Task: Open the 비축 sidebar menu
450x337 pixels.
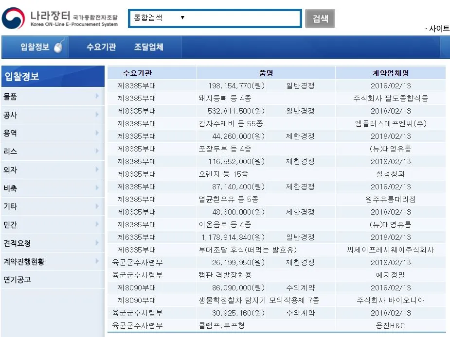Action: pyautogui.click(x=53, y=188)
